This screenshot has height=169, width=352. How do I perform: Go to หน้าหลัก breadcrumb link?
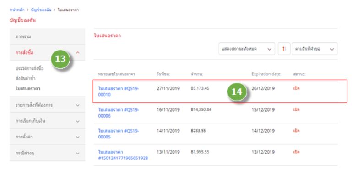click(17, 10)
